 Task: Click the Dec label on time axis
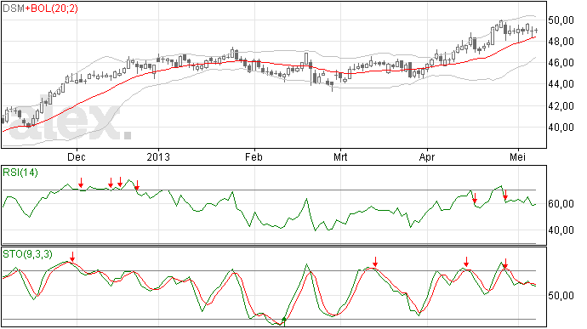point(77,156)
